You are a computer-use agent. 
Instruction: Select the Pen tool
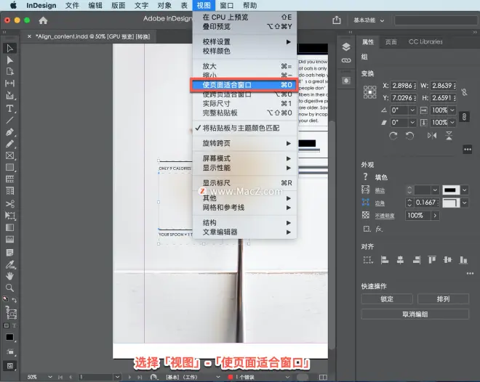point(9,132)
